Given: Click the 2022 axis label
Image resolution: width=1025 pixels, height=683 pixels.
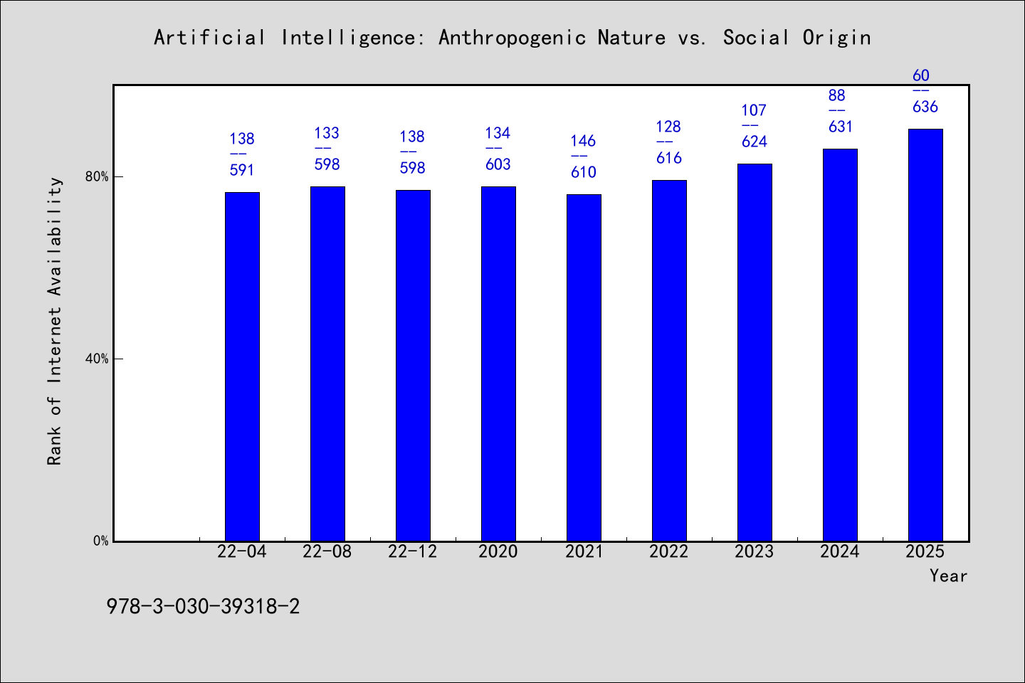Looking at the screenshot, I should click(x=669, y=551).
